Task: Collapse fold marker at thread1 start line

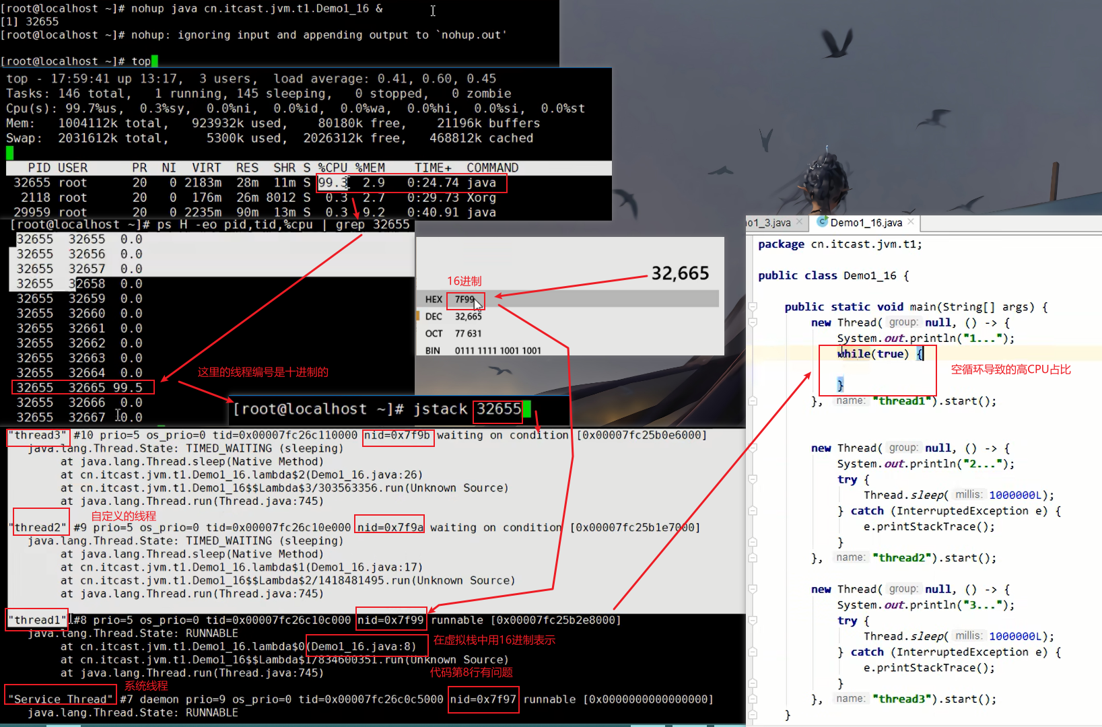Action: [x=753, y=401]
